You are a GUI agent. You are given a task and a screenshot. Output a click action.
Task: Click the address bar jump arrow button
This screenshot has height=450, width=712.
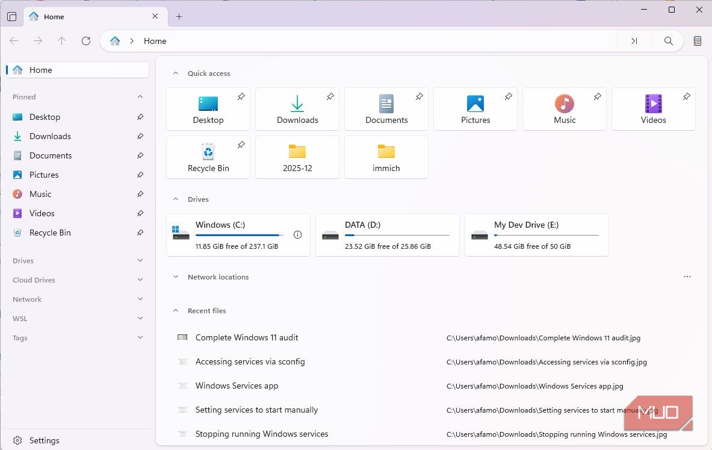(x=634, y=41)
